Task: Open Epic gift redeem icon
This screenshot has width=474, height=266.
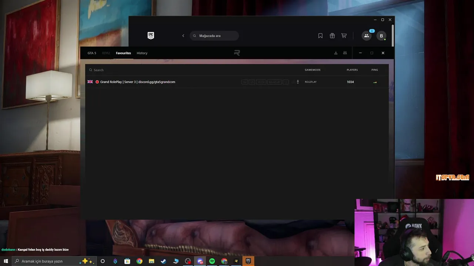Action: (x=332, y=36)
